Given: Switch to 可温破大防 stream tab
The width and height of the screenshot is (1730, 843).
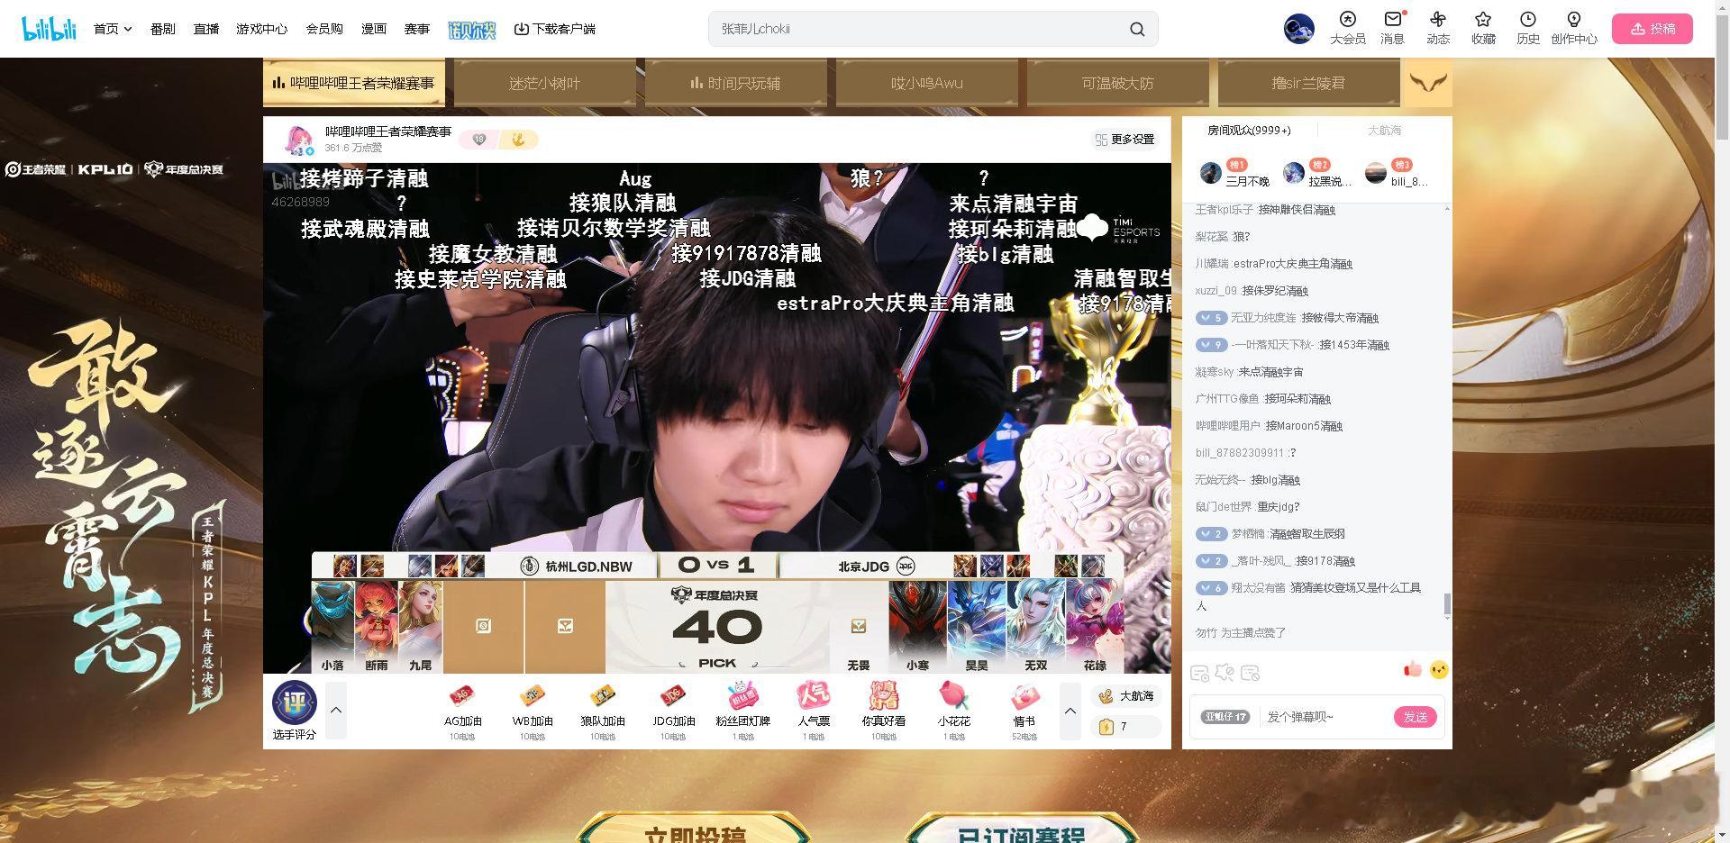Looking at the screenshot, I should pyautogui.click(x=1117, y=83).
